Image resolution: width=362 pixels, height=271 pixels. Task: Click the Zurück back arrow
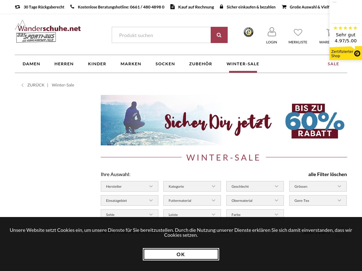tap(22, 85)
